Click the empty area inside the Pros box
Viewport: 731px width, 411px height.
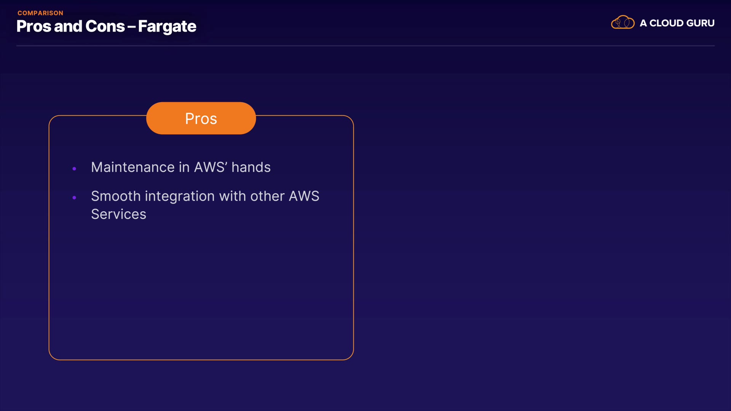pyautogui.click(x=201, y=289)
